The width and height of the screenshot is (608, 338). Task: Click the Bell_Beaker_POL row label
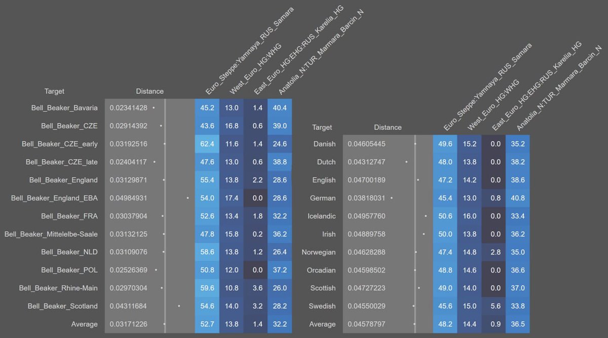(x=69, y=270)
